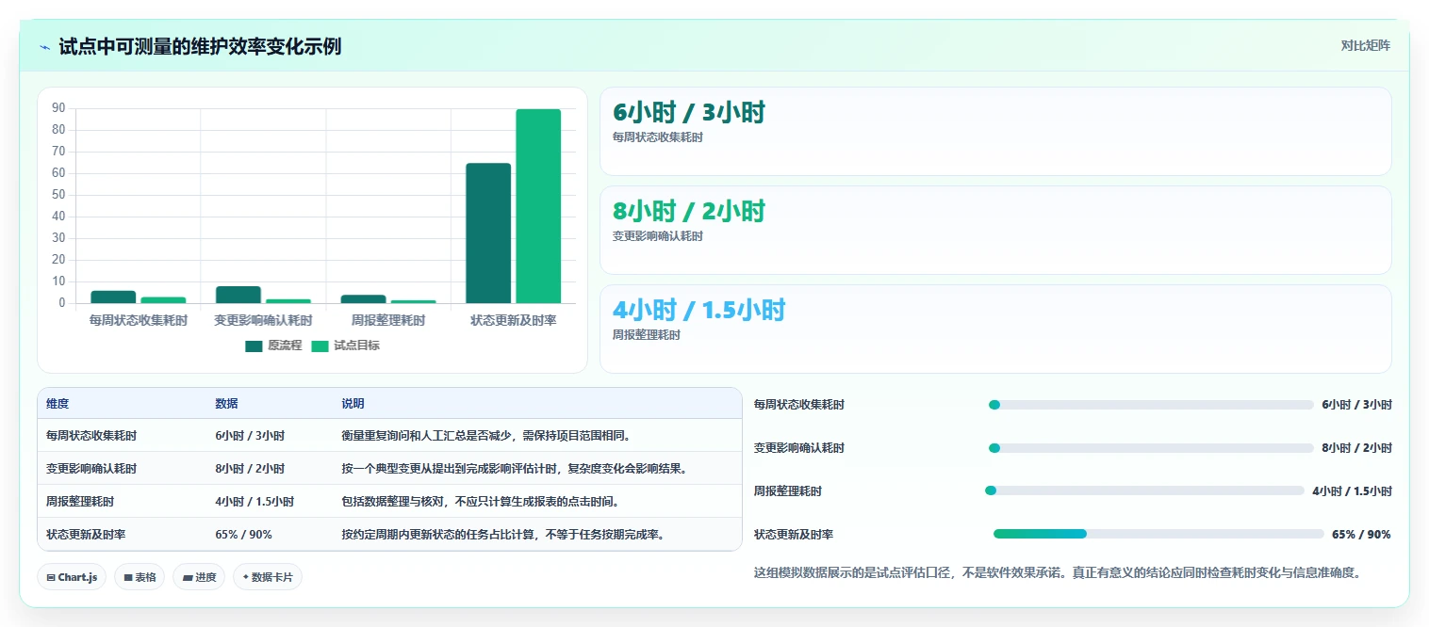Open the 8小时 / 2小时 data card
This screenshot has height=627, width=1429.
(995, 230)
